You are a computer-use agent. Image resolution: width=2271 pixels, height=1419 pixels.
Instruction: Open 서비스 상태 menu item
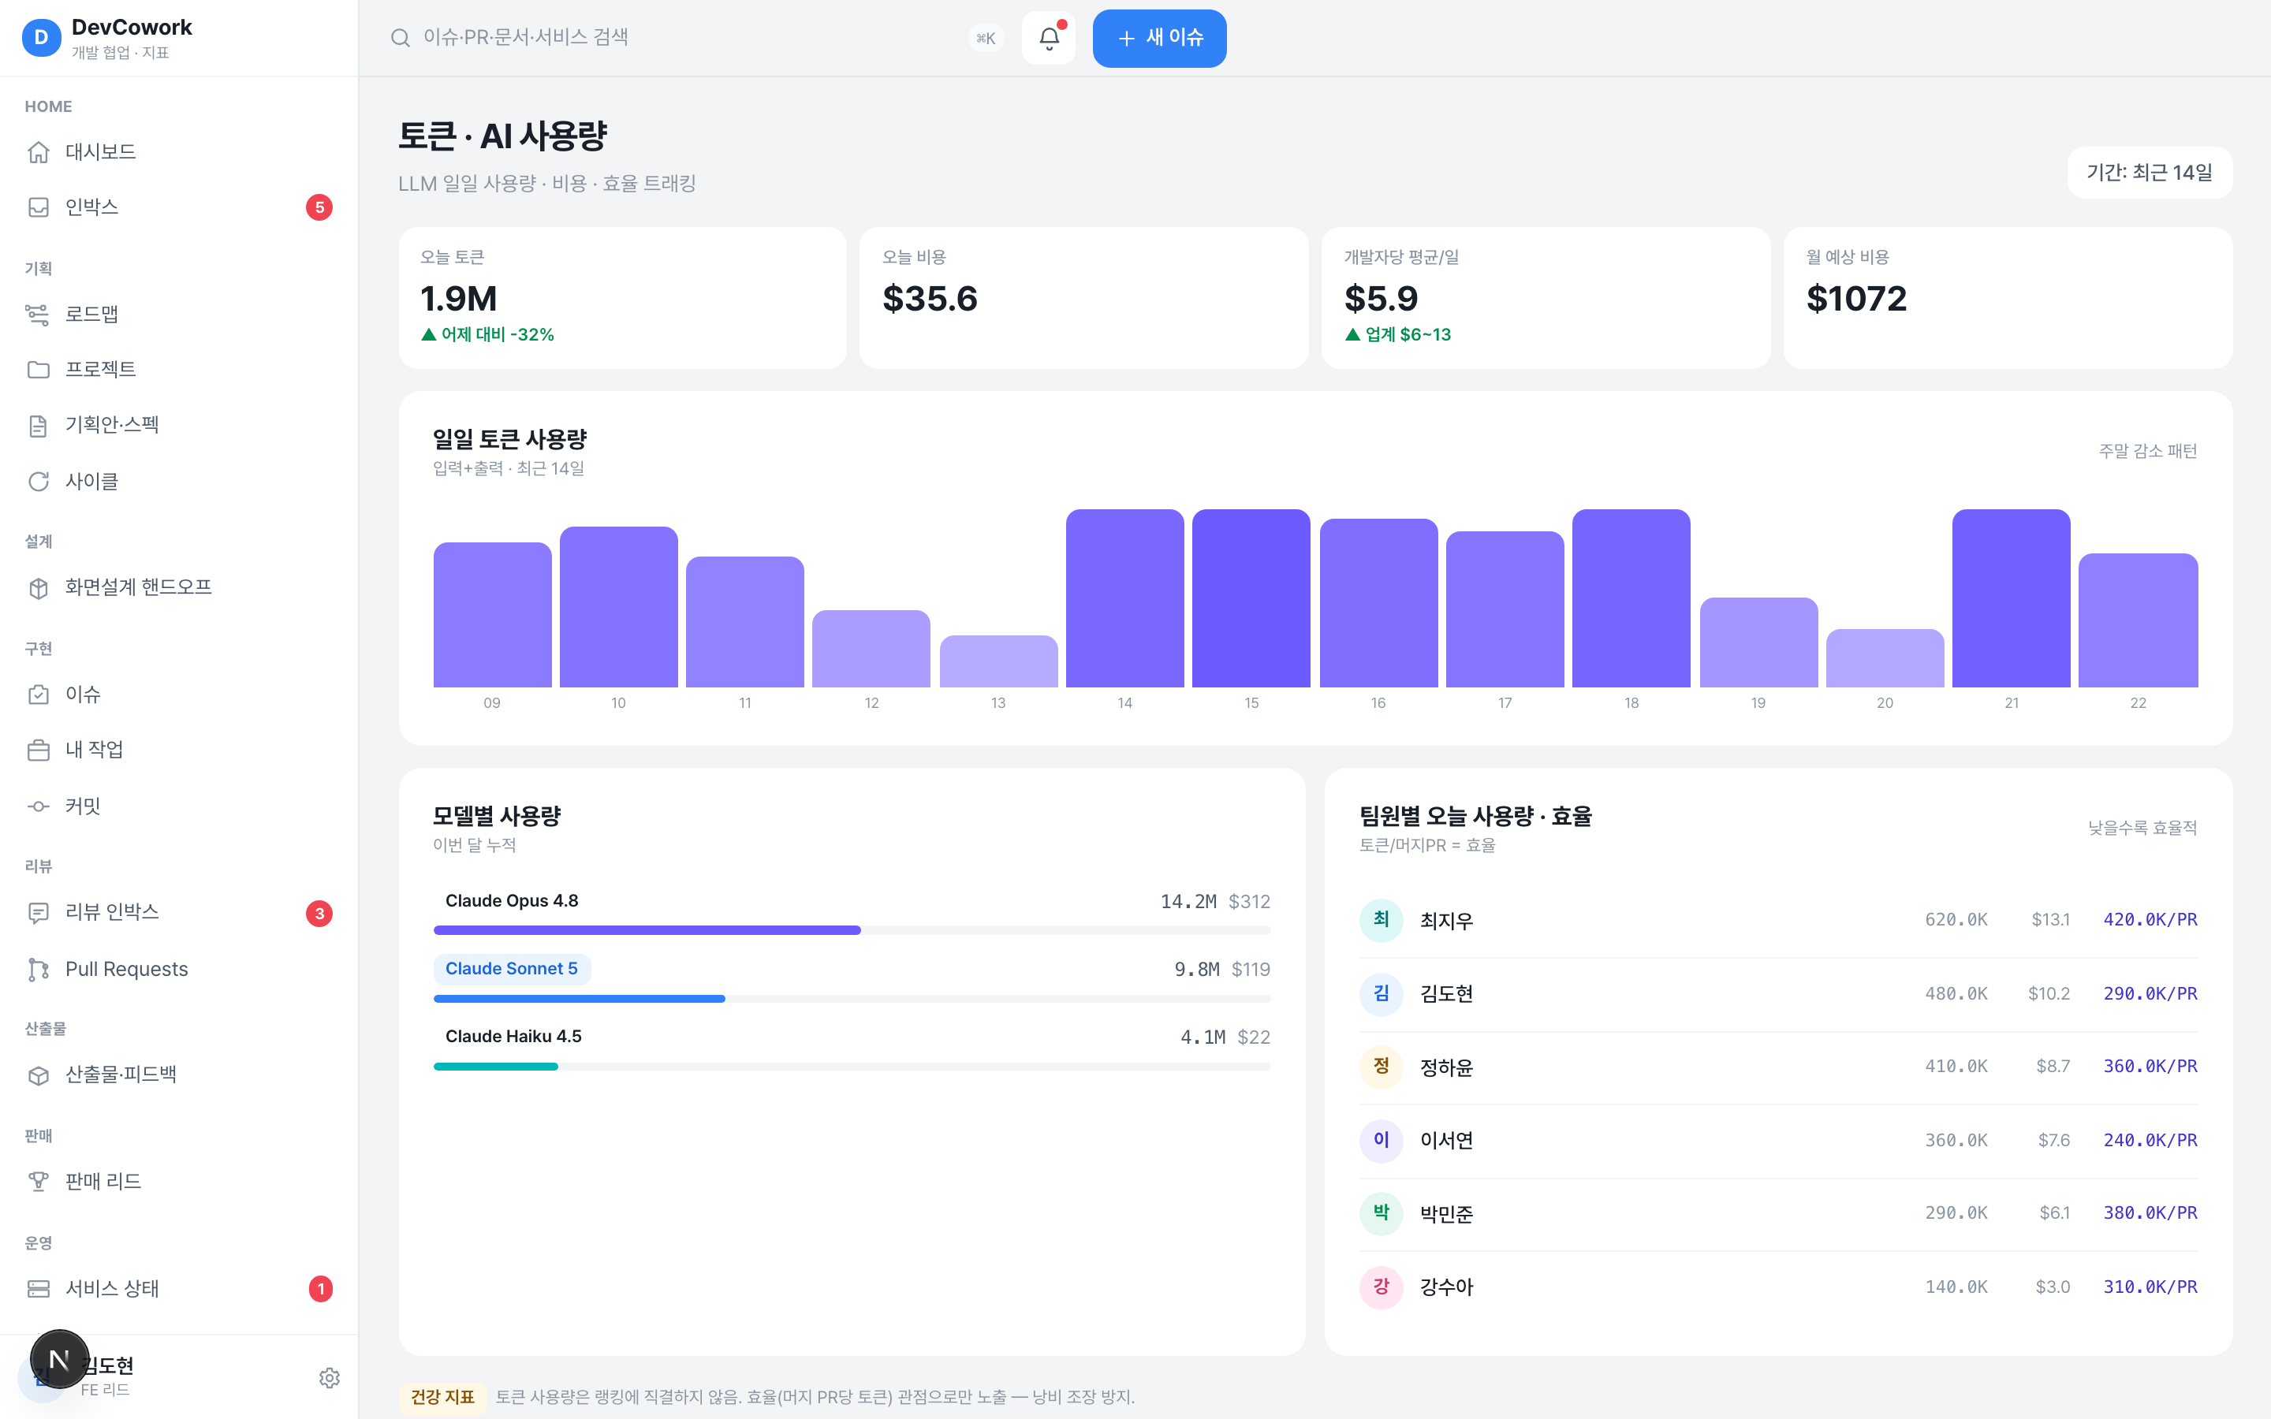click(x=179, y=1289)
